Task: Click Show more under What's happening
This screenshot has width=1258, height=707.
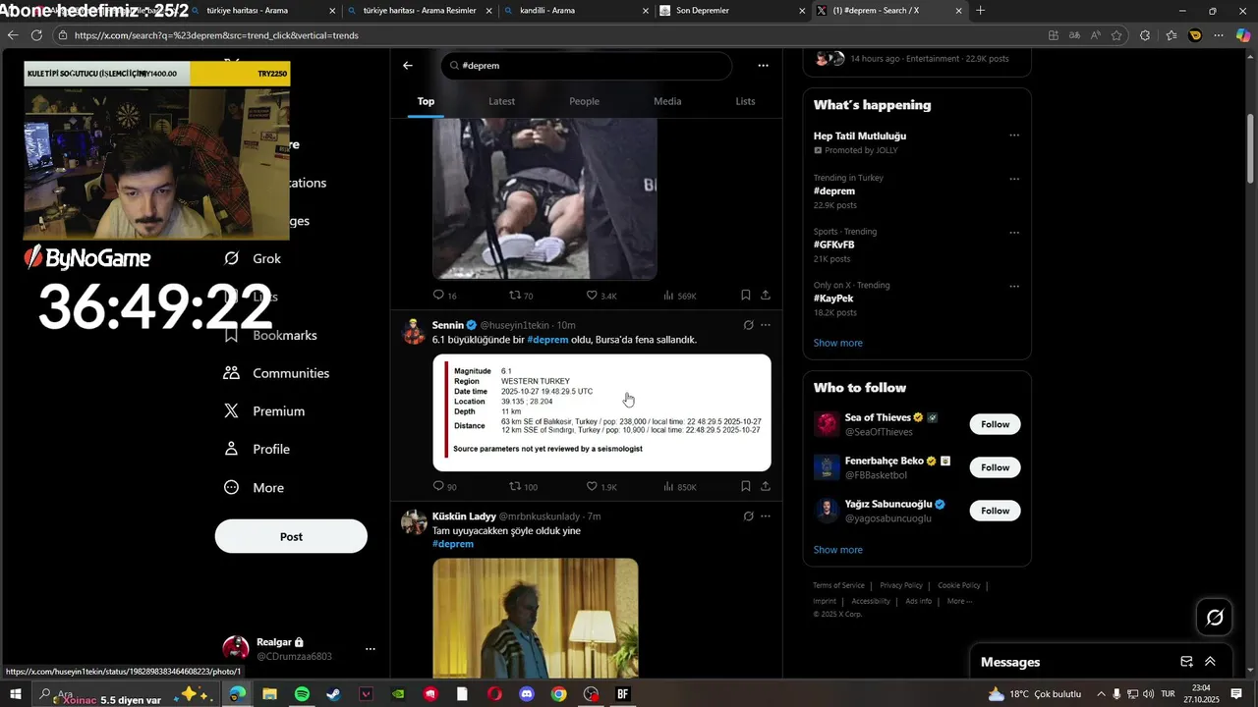Action: point(837,343)
